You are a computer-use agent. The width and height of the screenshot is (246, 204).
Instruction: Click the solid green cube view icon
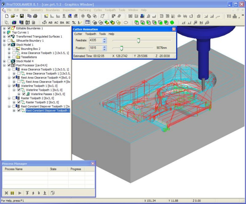[172, 22]
